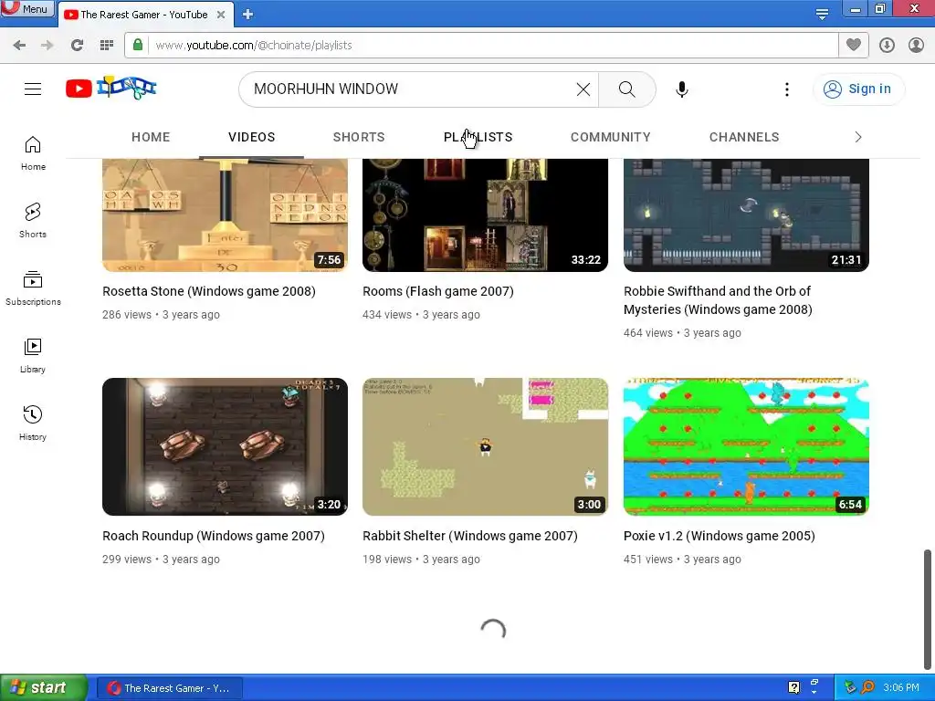Open the browser downloads icon

click(887, 46)
